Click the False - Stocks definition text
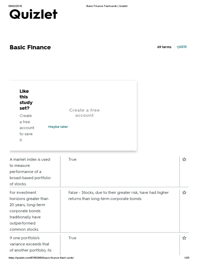Viewport: 198px width, 264px height. click(118, 195)
